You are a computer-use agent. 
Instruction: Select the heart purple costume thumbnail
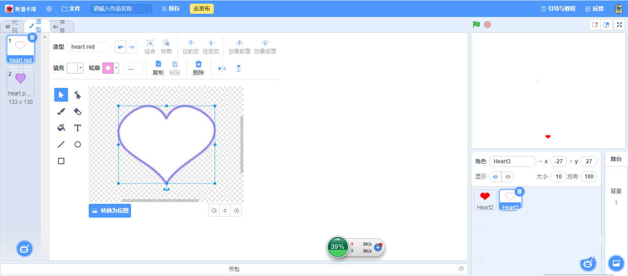[x=21, y=82]
